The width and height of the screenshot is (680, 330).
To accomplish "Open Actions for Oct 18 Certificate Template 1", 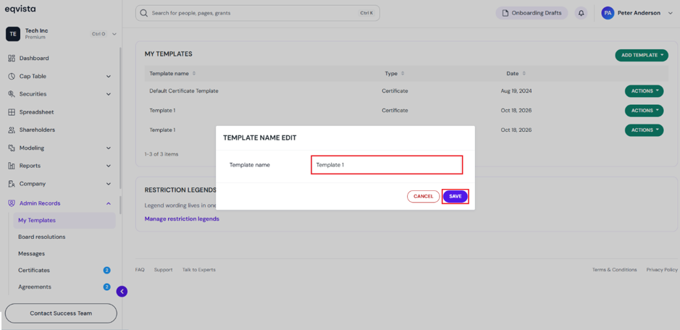I will 644,111.
